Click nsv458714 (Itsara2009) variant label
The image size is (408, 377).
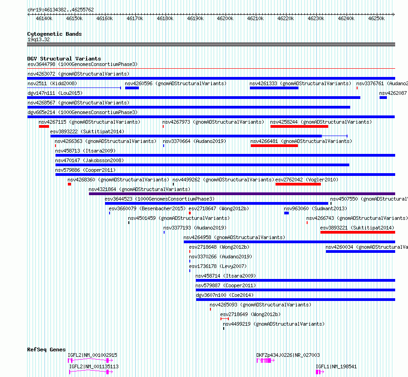226,276
